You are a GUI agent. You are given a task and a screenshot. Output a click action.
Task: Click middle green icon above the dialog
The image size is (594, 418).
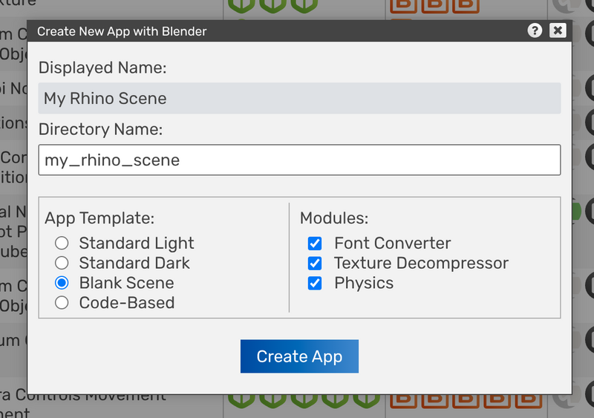click(x=270, y=5)
